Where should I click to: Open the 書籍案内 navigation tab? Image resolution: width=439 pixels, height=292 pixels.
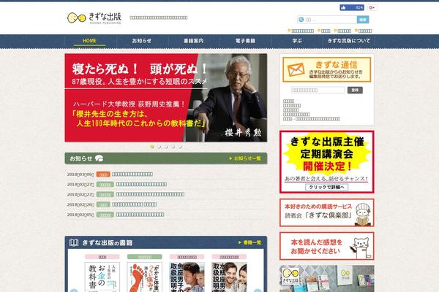tap(193, 41)
